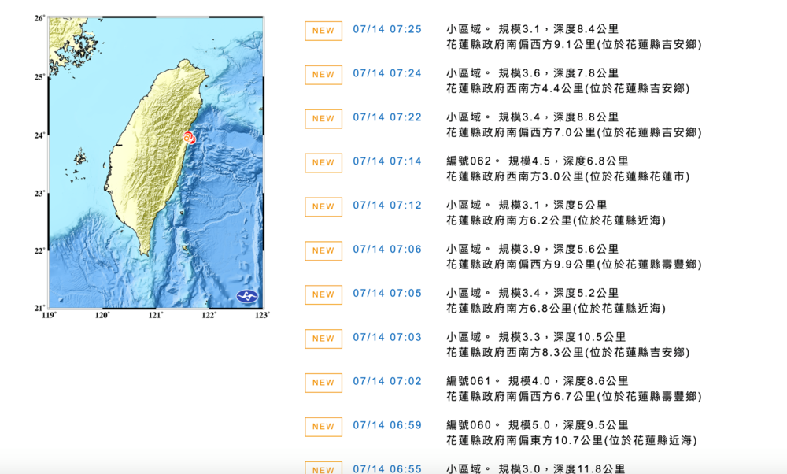Click the NEW badge beside 07/14 07:25

323,31
